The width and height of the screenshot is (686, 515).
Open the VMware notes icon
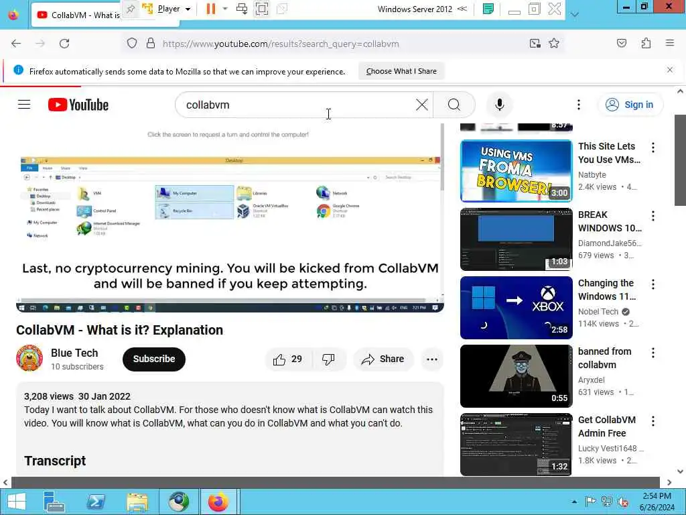click(488, 9)
